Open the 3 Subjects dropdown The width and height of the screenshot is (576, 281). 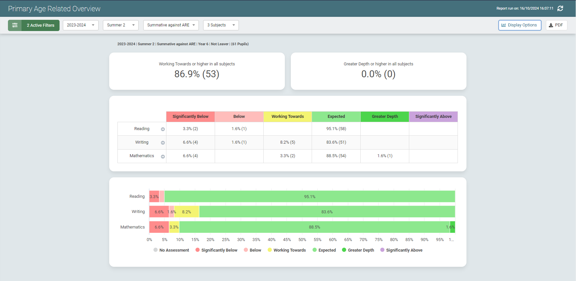[221, 25]
